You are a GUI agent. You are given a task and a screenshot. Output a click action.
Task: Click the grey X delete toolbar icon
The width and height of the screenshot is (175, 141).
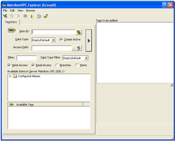coord(19,16)
